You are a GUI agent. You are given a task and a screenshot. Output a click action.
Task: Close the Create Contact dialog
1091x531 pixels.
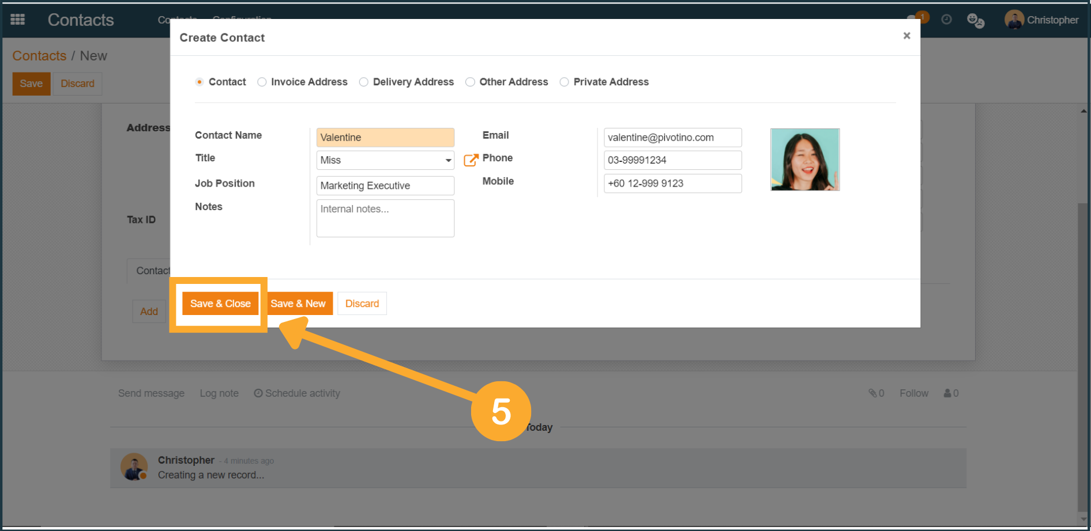coord(906,36)
